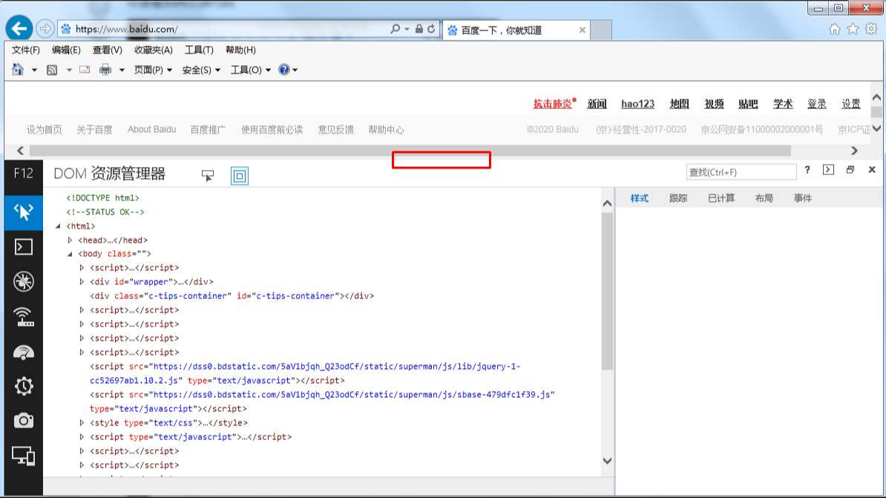The image size is (886, 498).
Task: Open the 查看(V) menu
Action: 106,50
